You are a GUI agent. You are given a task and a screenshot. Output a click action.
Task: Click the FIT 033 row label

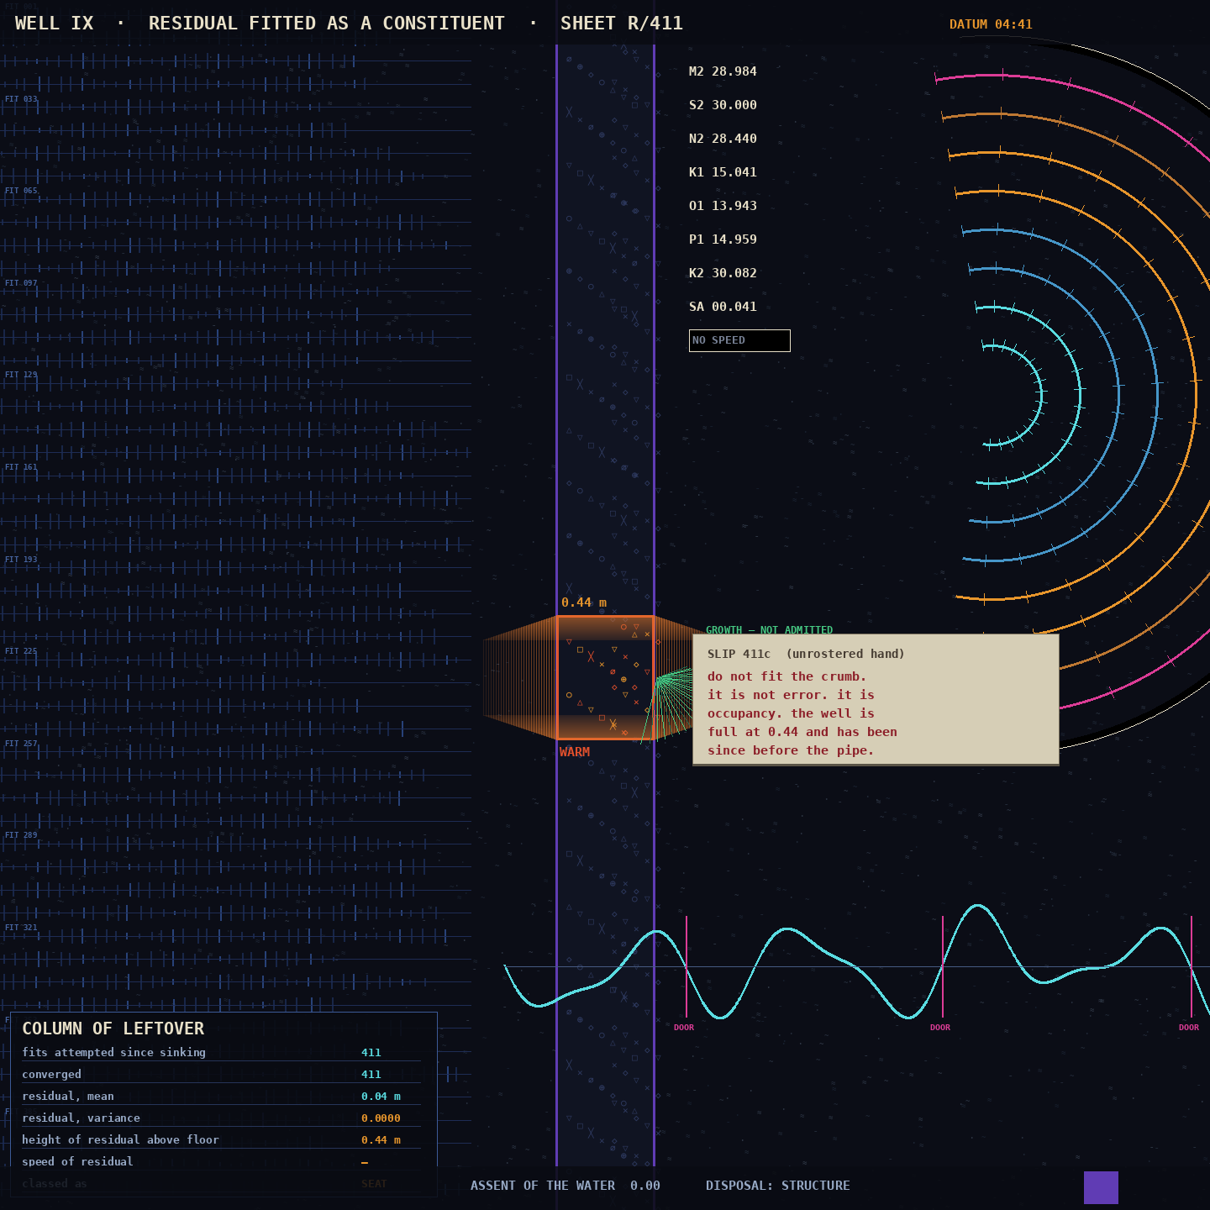tap(21, 99)
